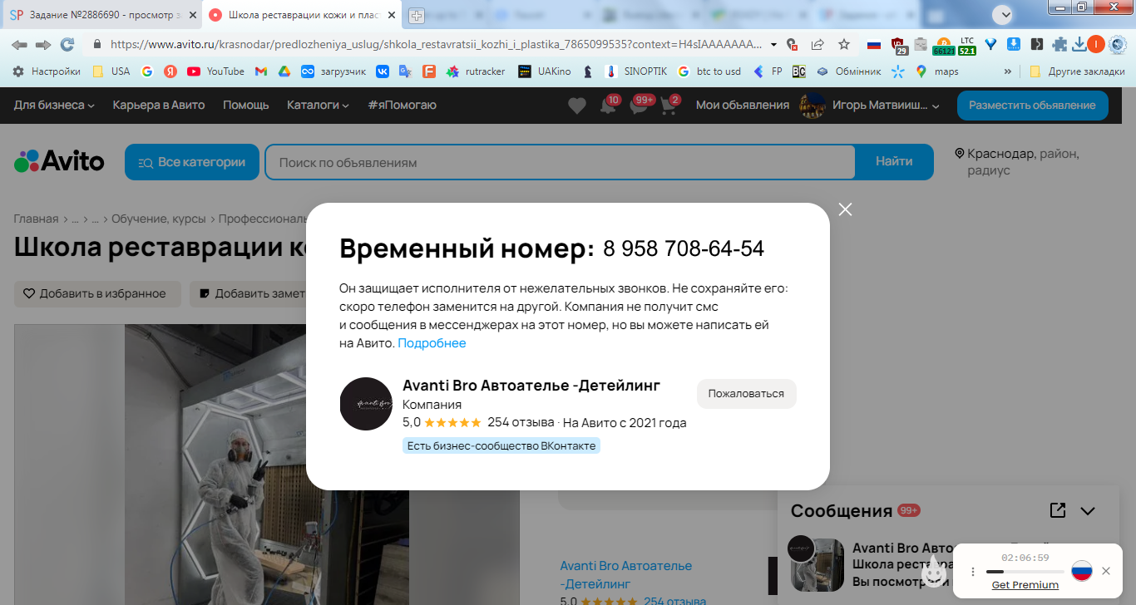Open Все категории menu

(192, 162)
